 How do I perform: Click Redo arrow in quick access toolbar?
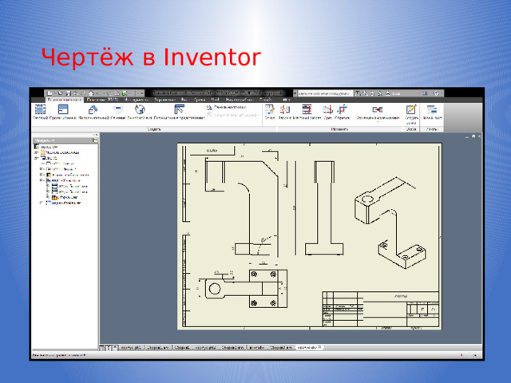tap(83, 93)
